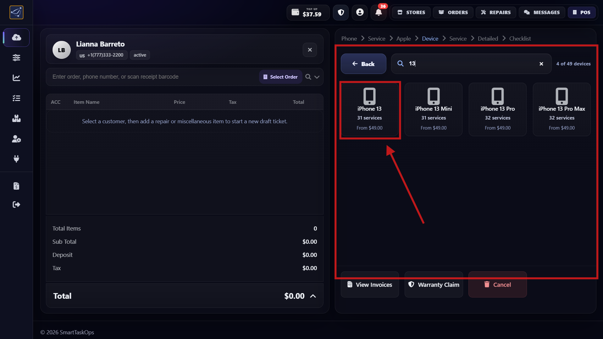
Task: Open the inventory boxes sidebar icon
Action: (16, 119)
